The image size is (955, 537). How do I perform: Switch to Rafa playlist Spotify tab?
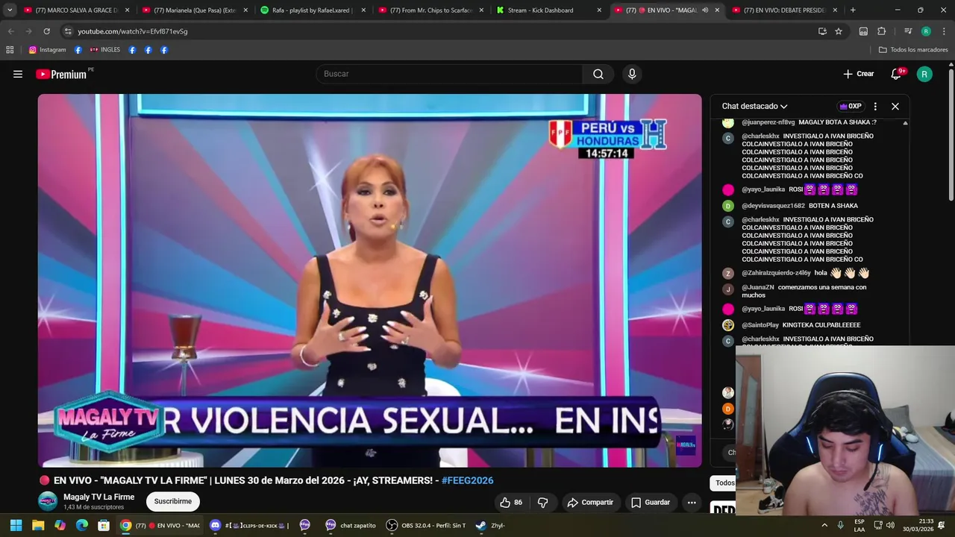click(x=313, y=10)
